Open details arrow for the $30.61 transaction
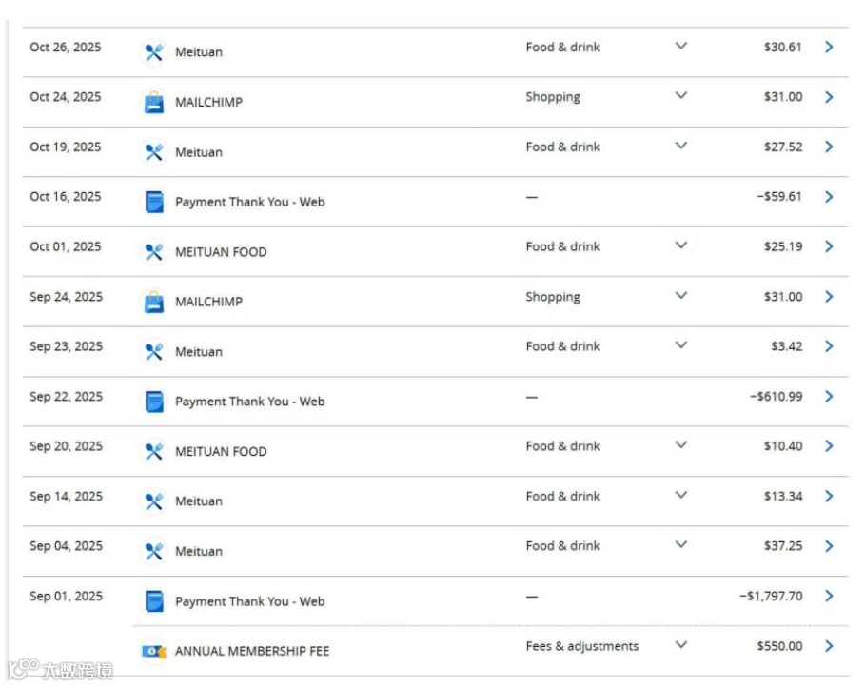Viewport: 865px width, 687px height. [829, 47]
